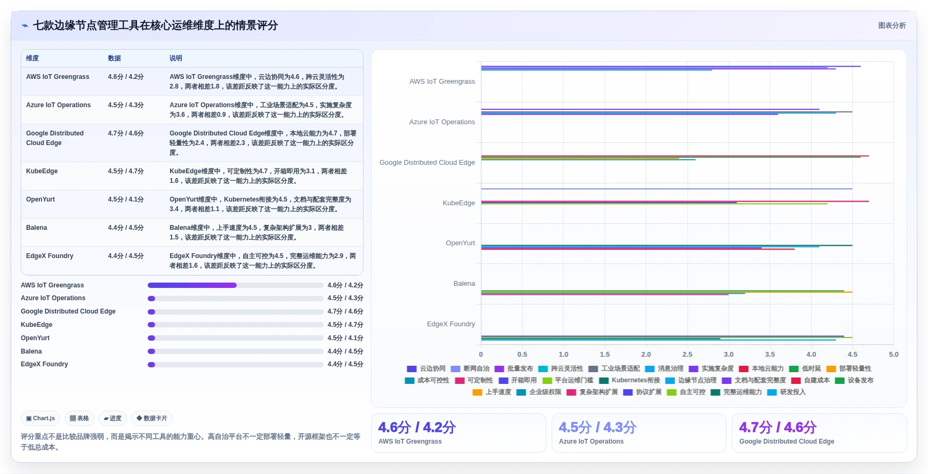Click the Balena label on chart axis
928x474 pixels.
click(x=464, y=284)
